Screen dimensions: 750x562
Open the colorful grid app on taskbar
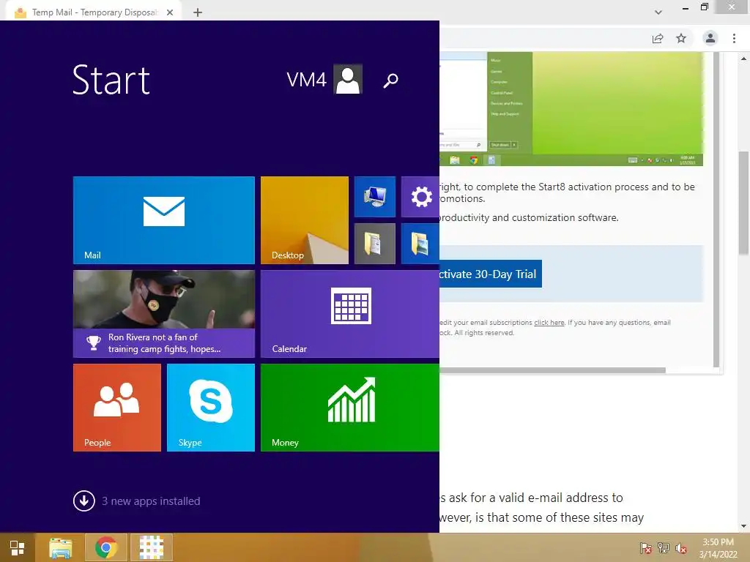pyautogui.click(x=151, y=547)
